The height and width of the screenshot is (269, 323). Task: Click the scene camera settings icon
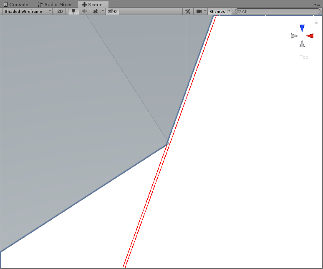point(199,11)
